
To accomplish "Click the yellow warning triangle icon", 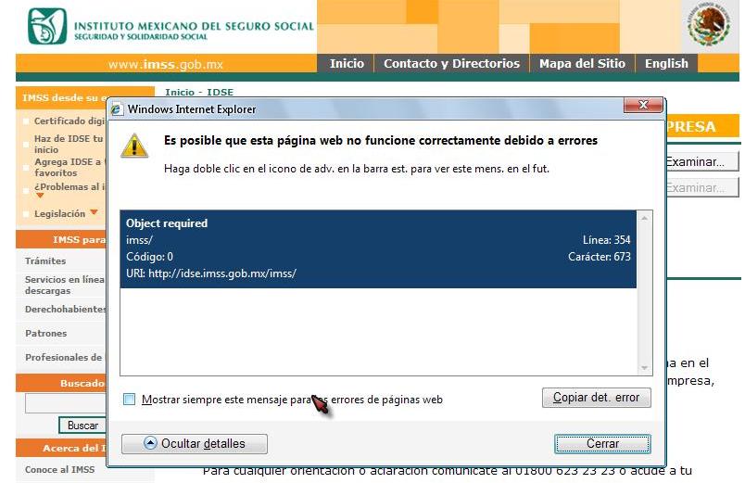I will (134, 146).
